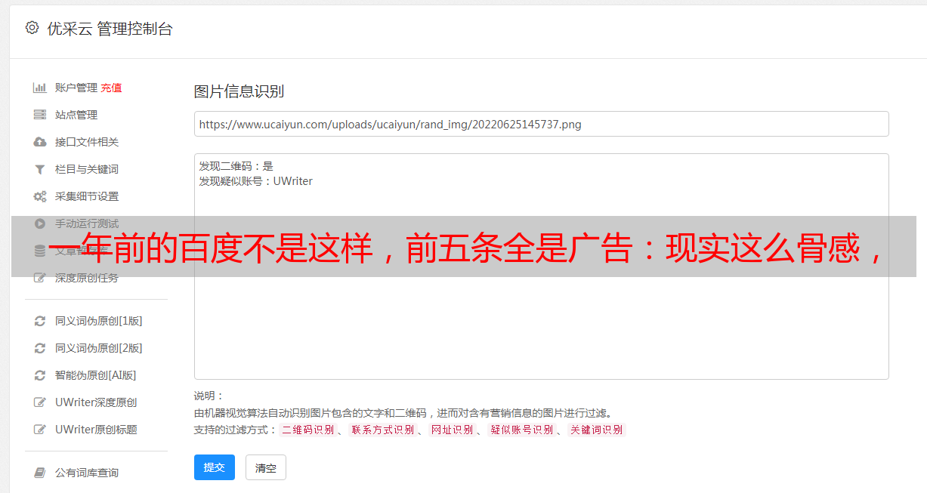This screenshot has width=927, height=493.
Task: Click the cloud upload icon for 接口文件相关
Action: (x=40, y=142)
